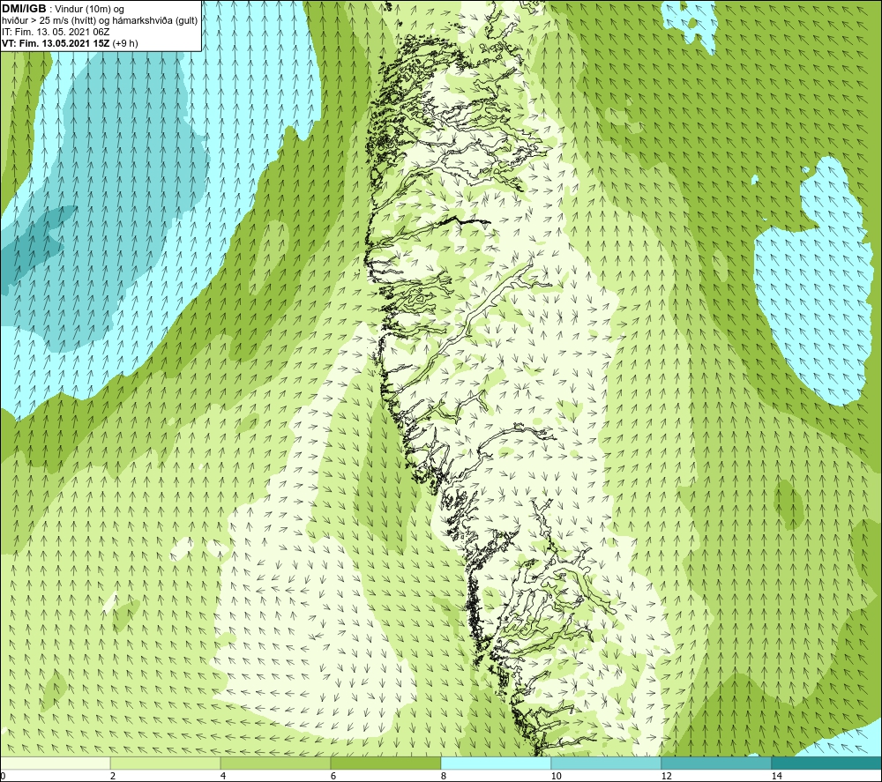Click the scale label '14'
The width and height of the screenshot is (882, 782).
pos(776,777)
